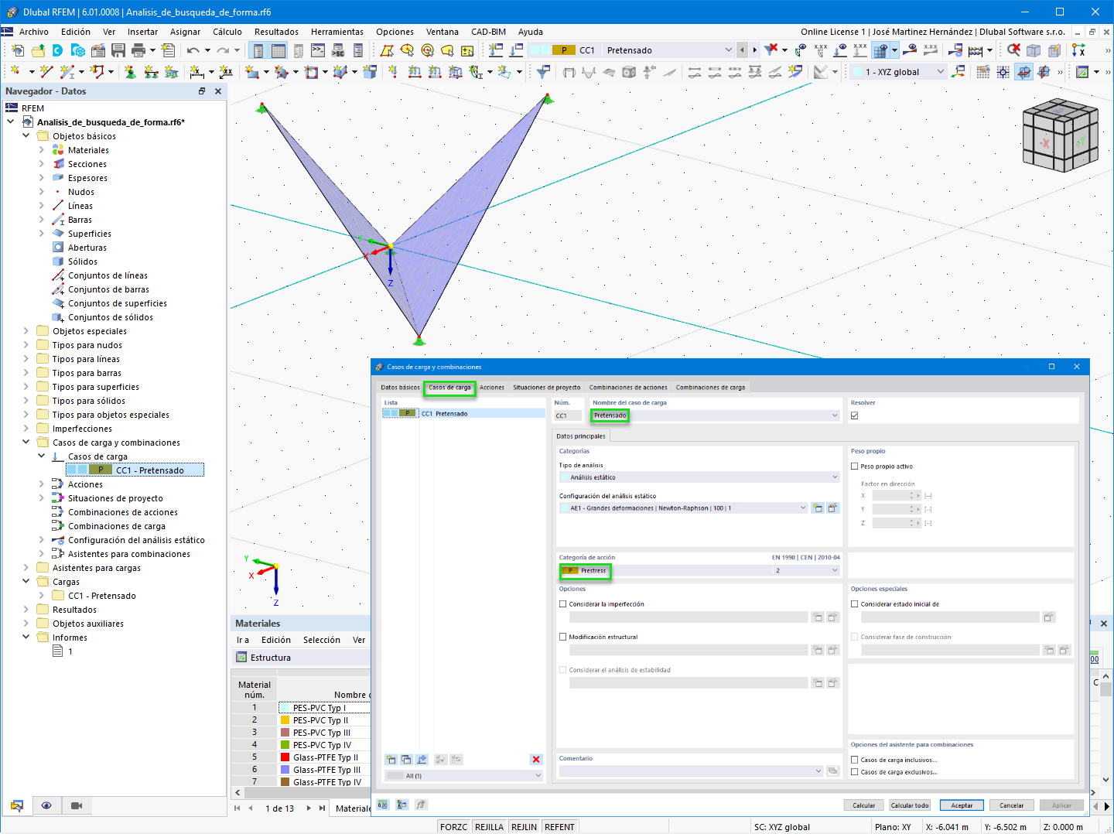Collapse the Casos de carga tree node
The height and width of the screenshot is (834, 1114).
(42, 456)
